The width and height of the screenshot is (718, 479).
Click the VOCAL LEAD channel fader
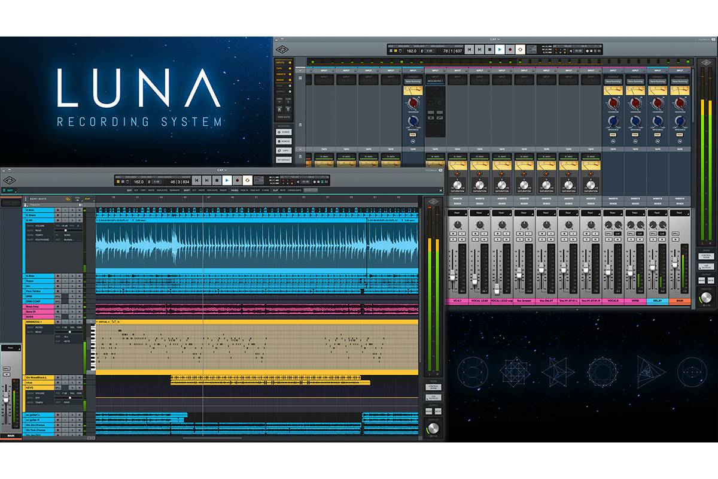pos(474,279)
